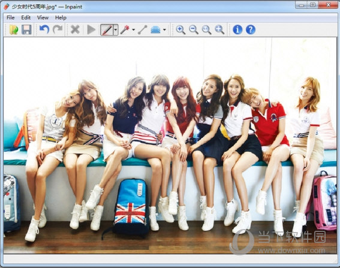Select the multi view layers tool
Screen dimensions: 340x268
click(x=155, y=29)
